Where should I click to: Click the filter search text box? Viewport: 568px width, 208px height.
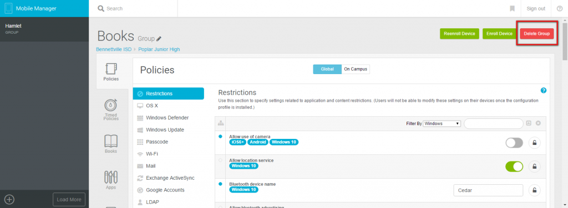click(493, 123)
